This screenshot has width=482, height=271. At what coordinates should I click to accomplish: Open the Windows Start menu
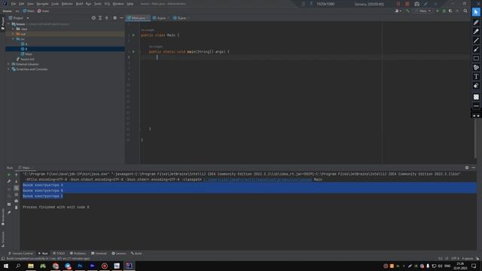click(6, 266)
